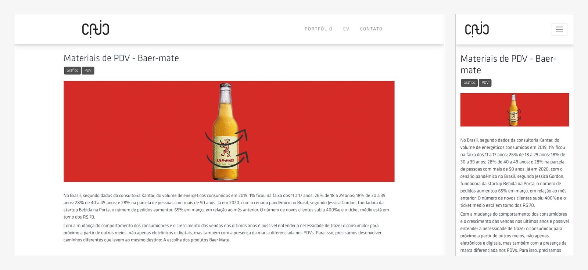
Task: Select the Gráfico tag in the desktop view
Action: coord(72,71)
